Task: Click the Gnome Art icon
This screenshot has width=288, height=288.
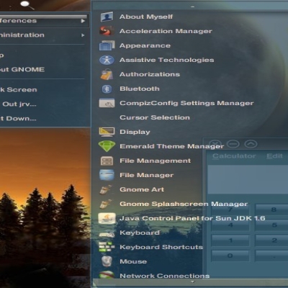Action: coord(106,189)
